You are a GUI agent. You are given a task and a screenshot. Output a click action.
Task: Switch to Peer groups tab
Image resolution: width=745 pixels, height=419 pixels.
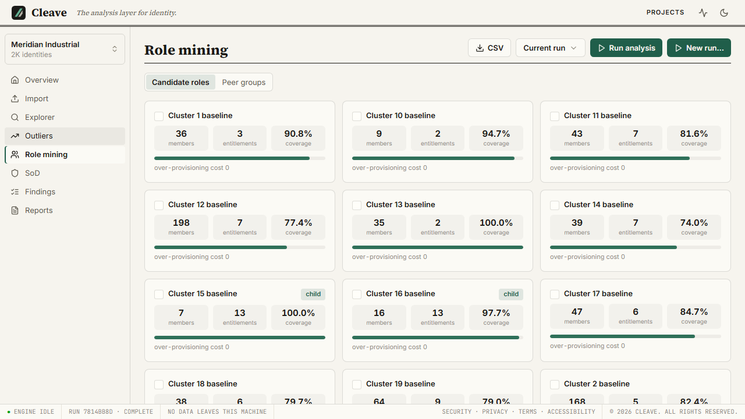coord(244,83)
